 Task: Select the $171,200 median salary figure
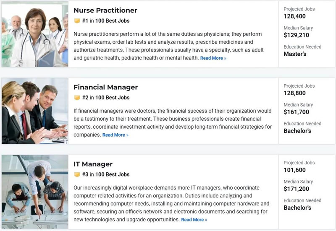tap(296, 189)
